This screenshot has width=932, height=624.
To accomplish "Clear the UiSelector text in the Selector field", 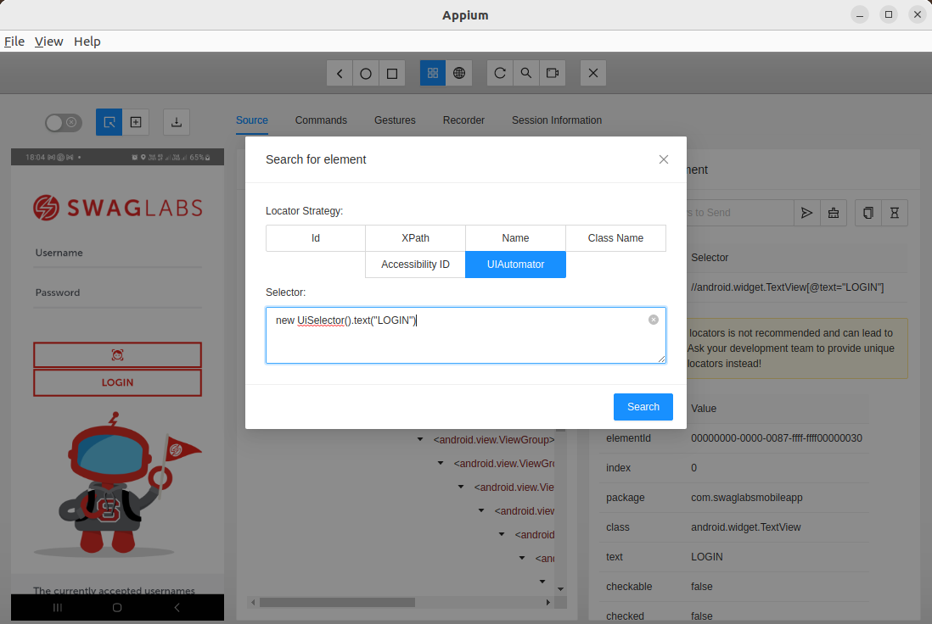I will click(x=653, y=320).
